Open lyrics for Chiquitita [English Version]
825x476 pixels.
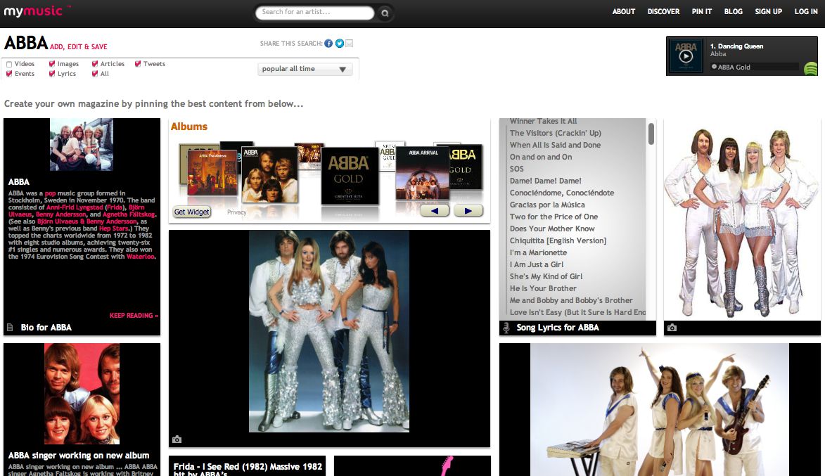558,240
